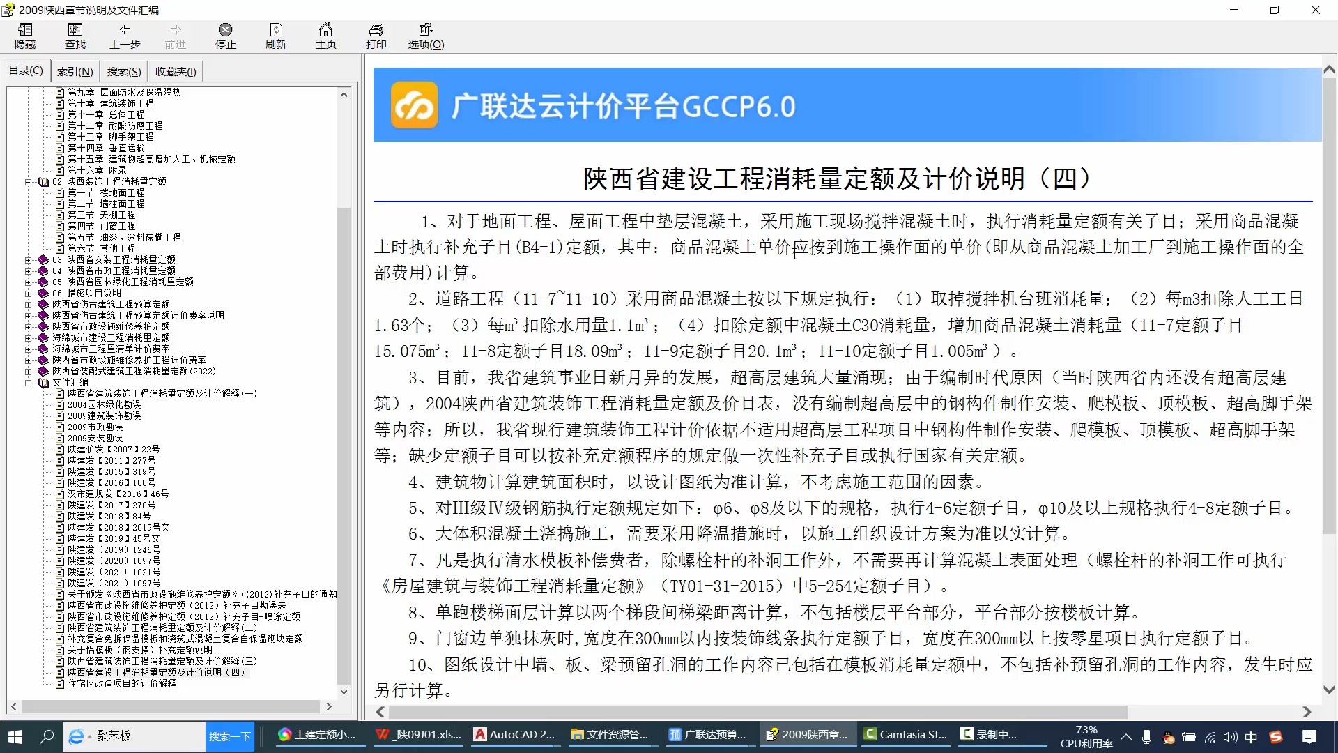Switch to AutoCAD taskbar window
Image resolution: width=1338 pixels, height=753 pixels.
click(516, 735)
